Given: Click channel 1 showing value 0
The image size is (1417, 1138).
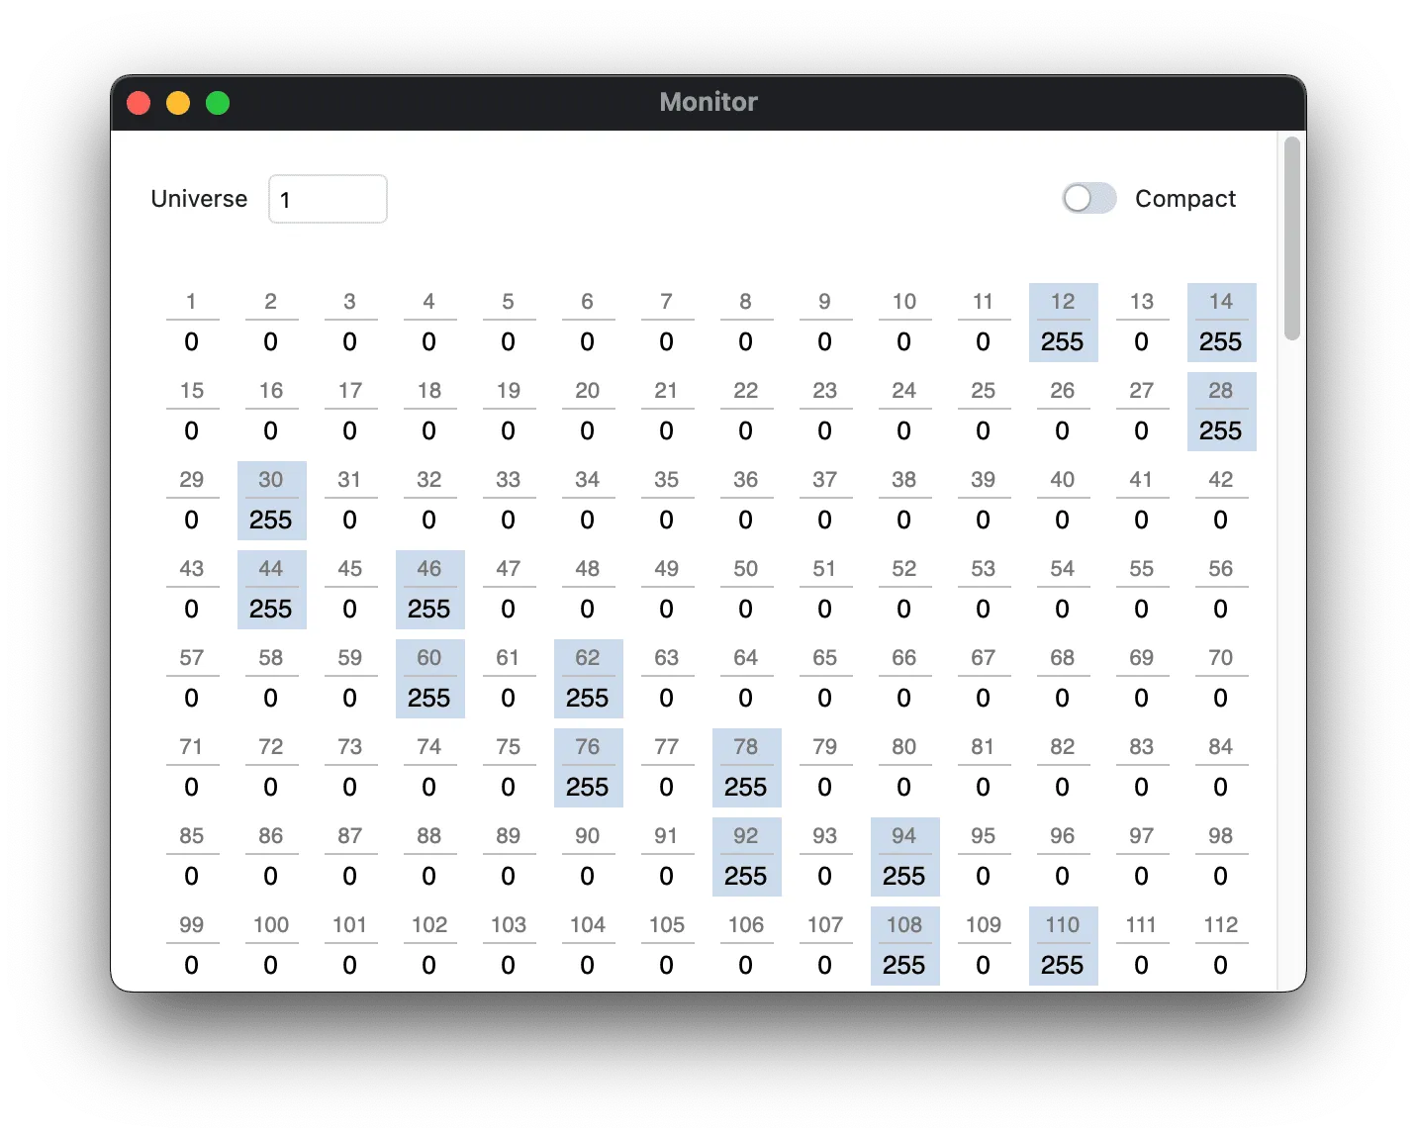Looking at the screenshot, I should [x=192, y=322].
